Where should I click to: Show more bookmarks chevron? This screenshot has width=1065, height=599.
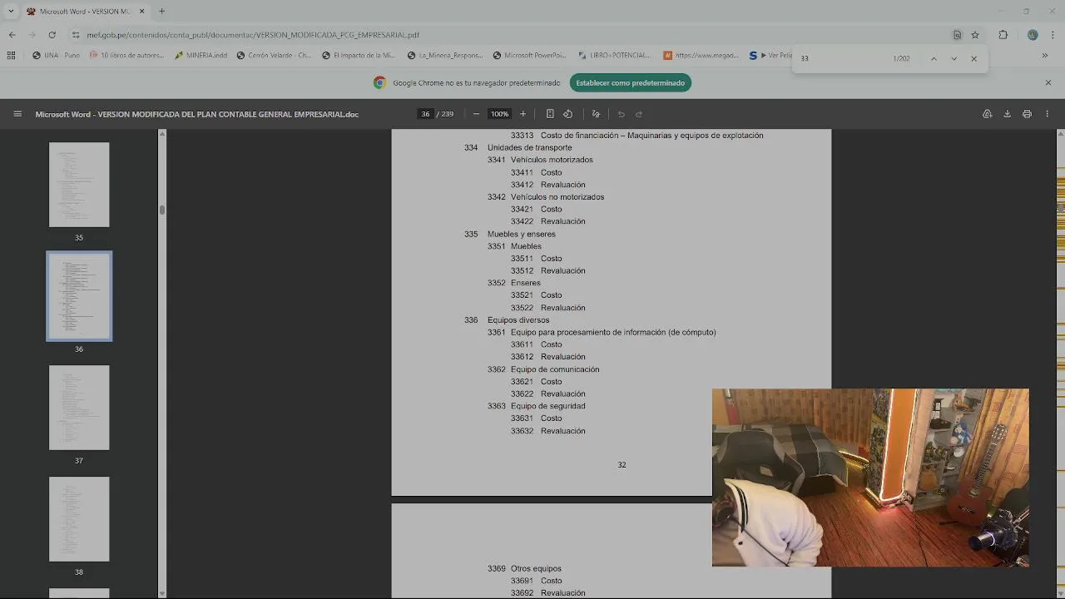tap(1045, 56)
